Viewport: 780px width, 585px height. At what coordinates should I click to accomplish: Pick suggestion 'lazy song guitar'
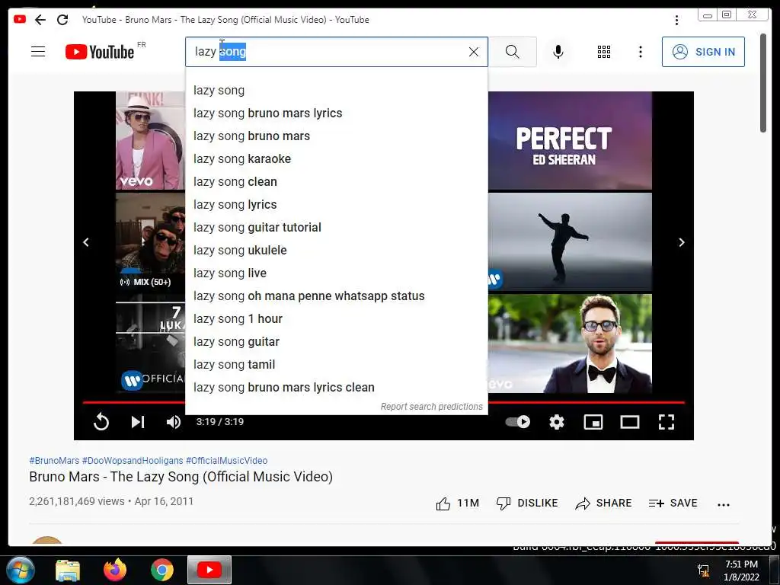click(336, 342)
